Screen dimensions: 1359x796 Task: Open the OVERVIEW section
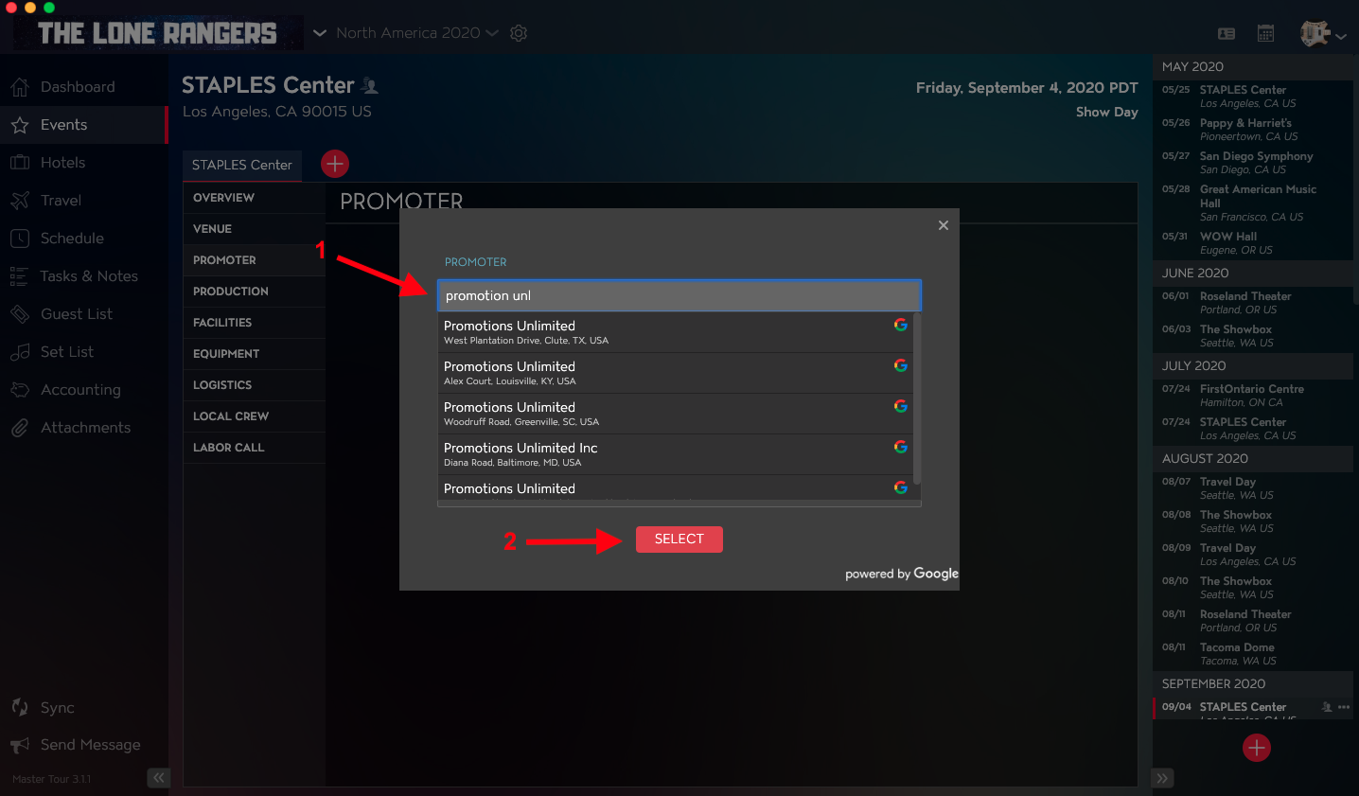pyautogui.click(x=254, y=198)
